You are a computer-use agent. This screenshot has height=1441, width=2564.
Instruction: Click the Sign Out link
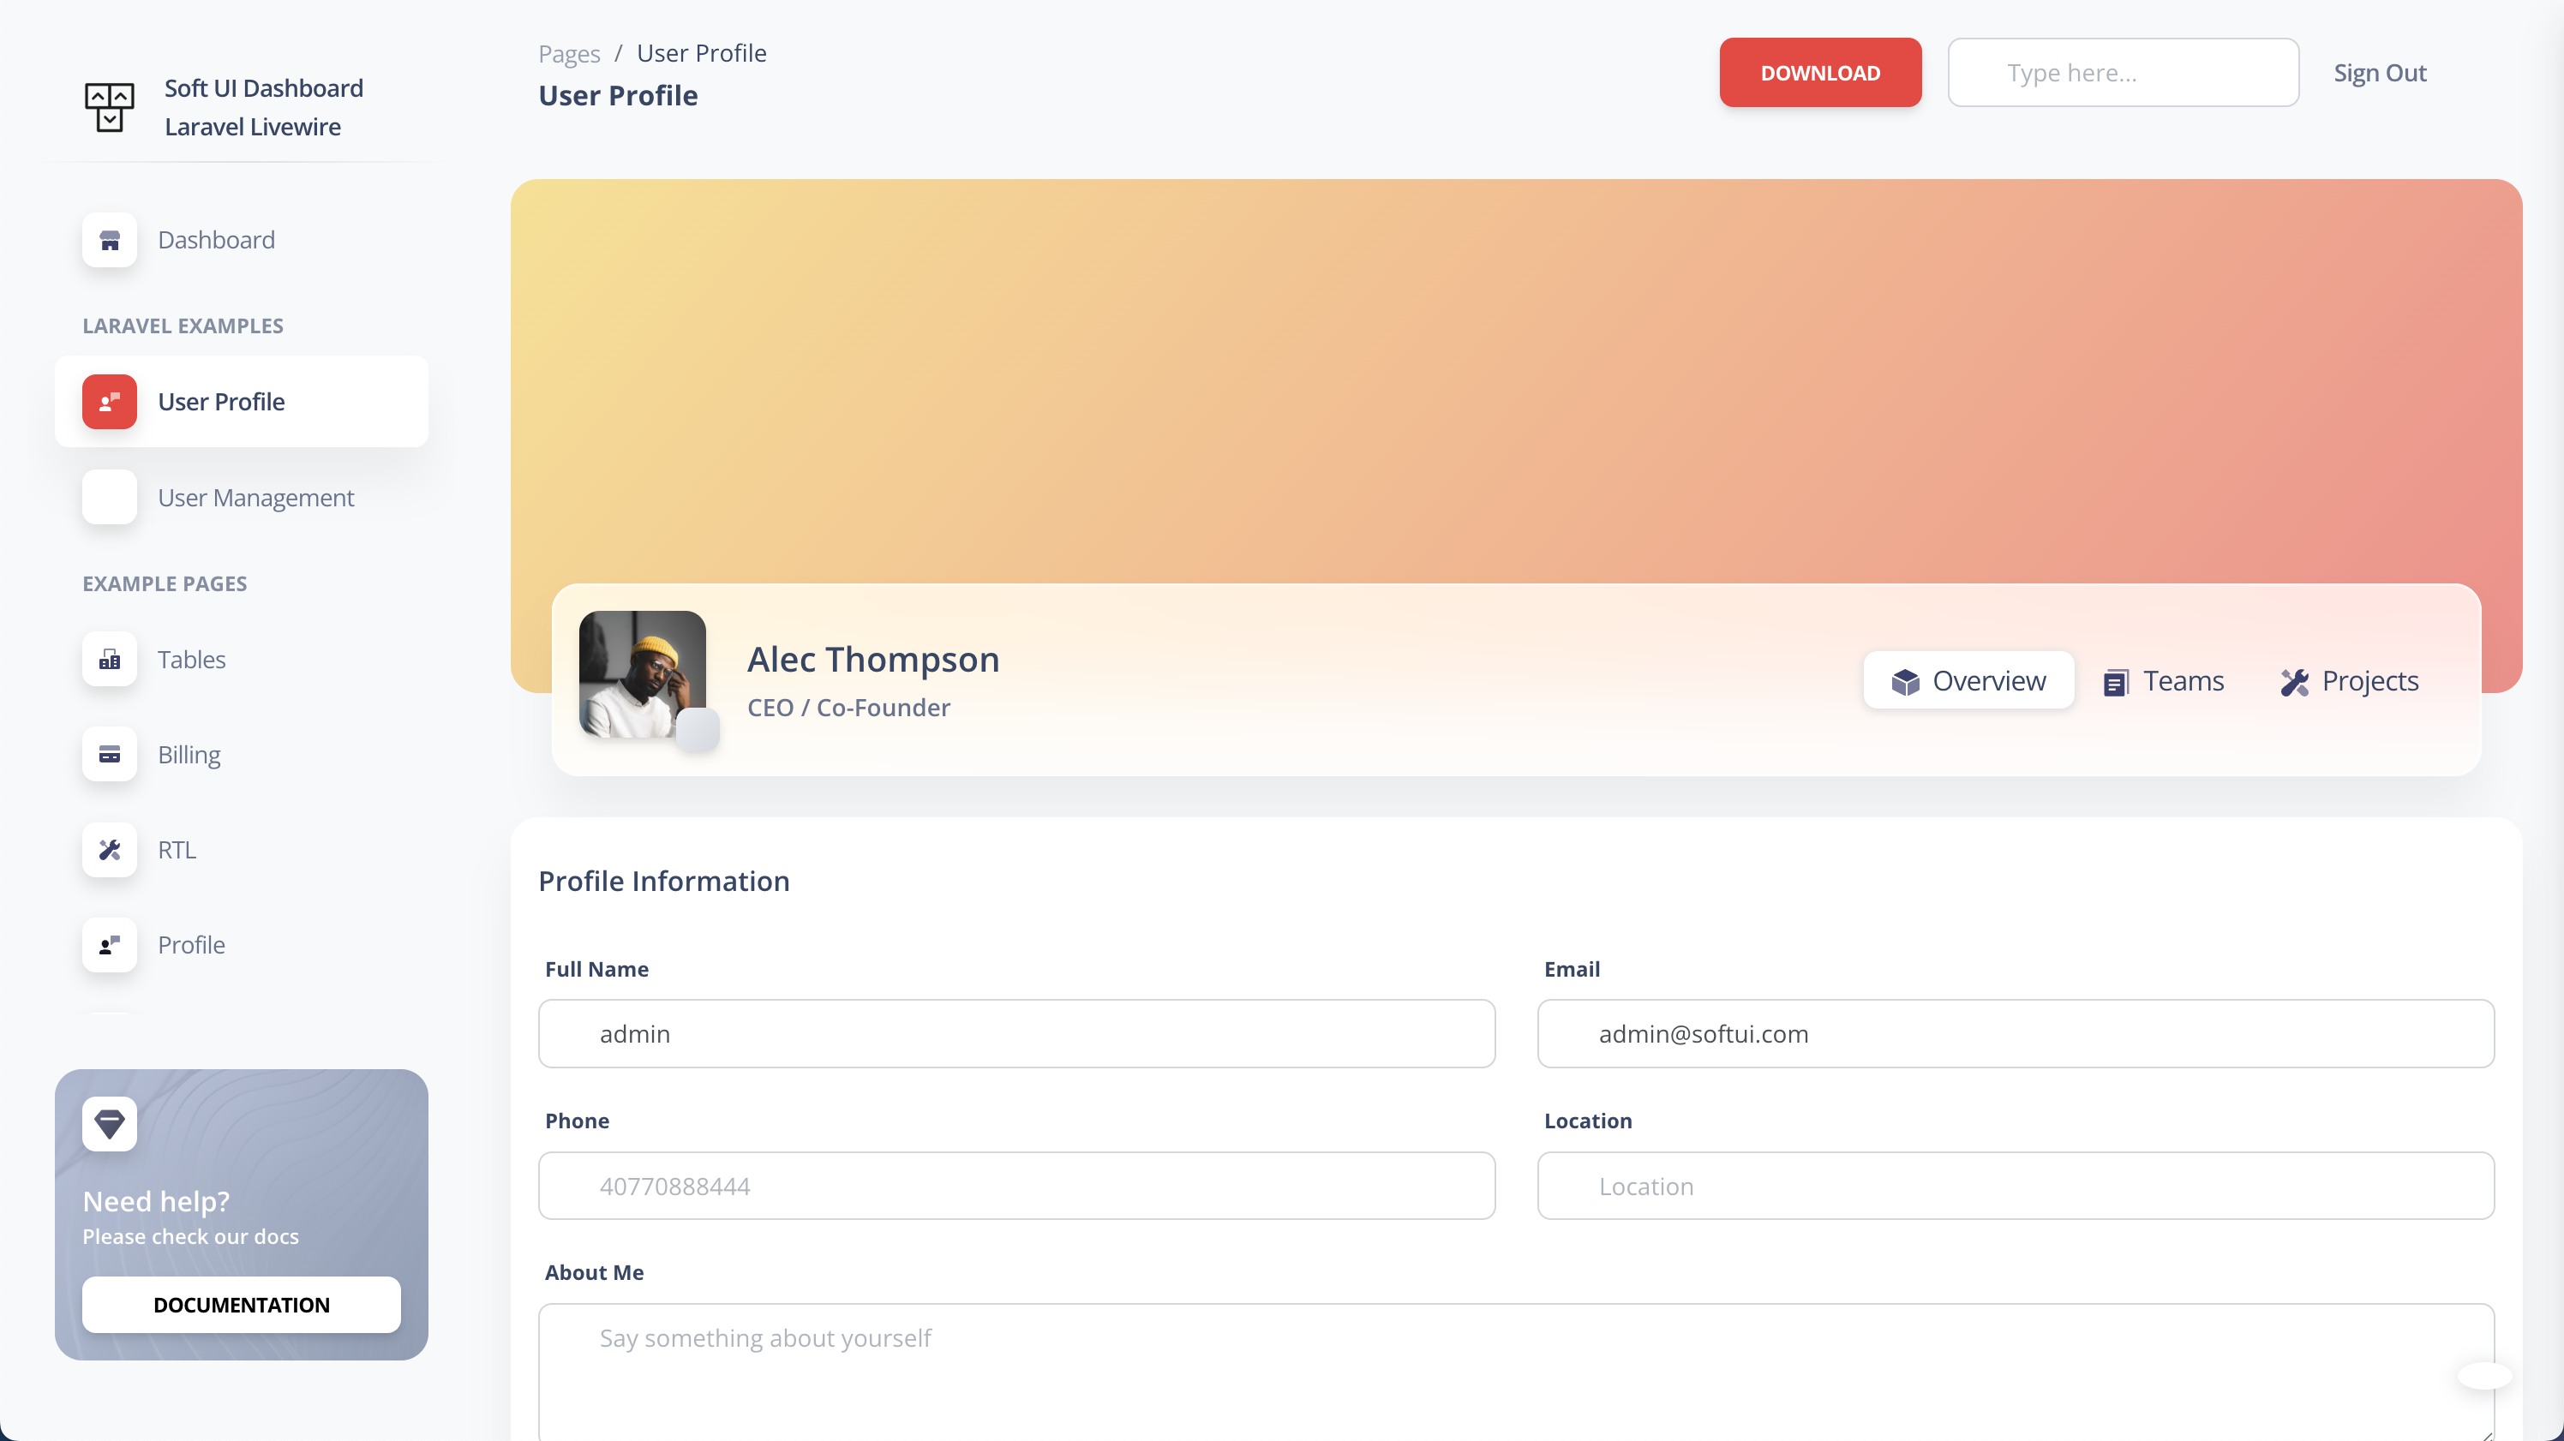(2379, 73)
